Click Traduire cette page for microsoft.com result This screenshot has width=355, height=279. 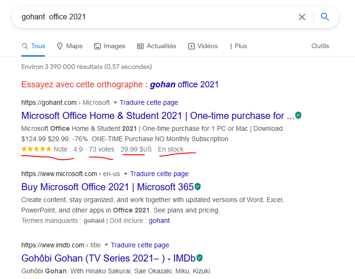[x=159, y=174]
